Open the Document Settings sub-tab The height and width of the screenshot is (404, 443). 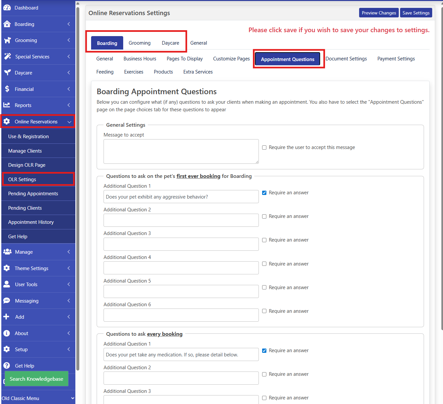pyautogui.click(x=346, y=59)
